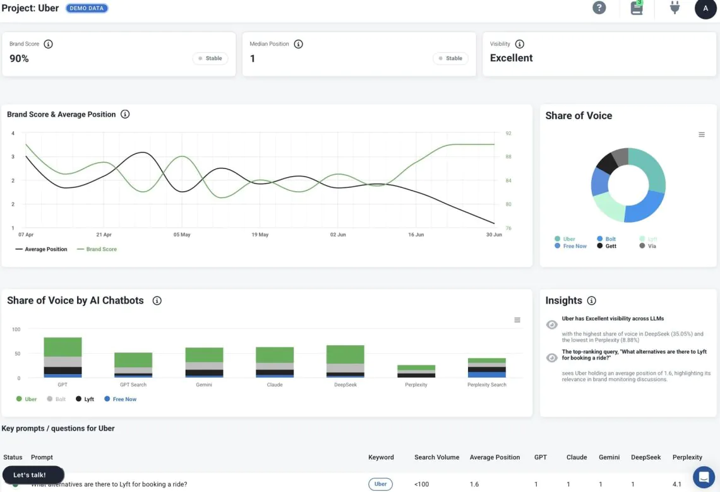This screenshot has height=492, width=720.
Task: Open the Intercom chat bubble
Action: 703,477
